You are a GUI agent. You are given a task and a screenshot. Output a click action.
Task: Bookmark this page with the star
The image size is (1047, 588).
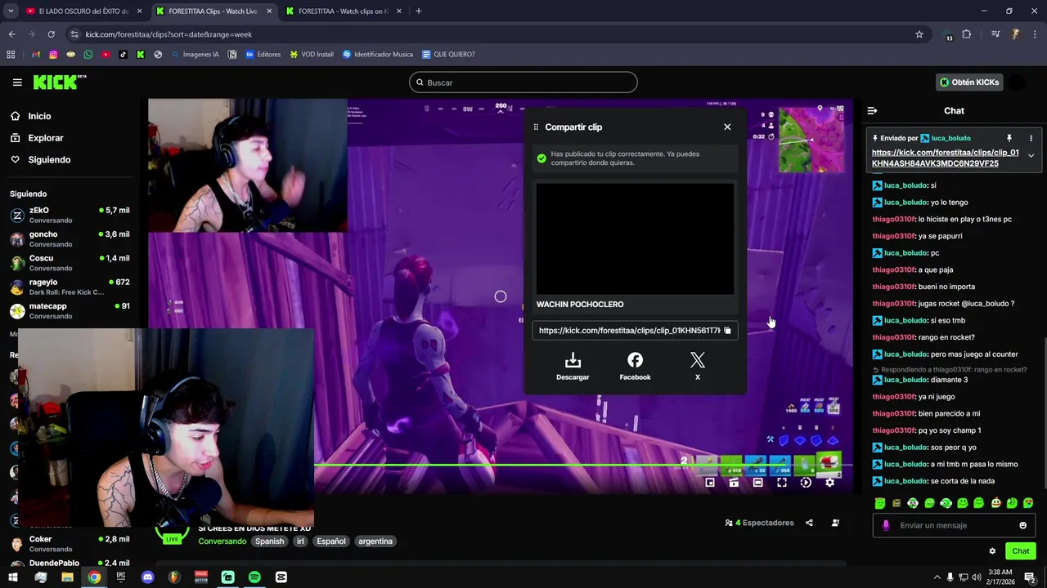919,34
